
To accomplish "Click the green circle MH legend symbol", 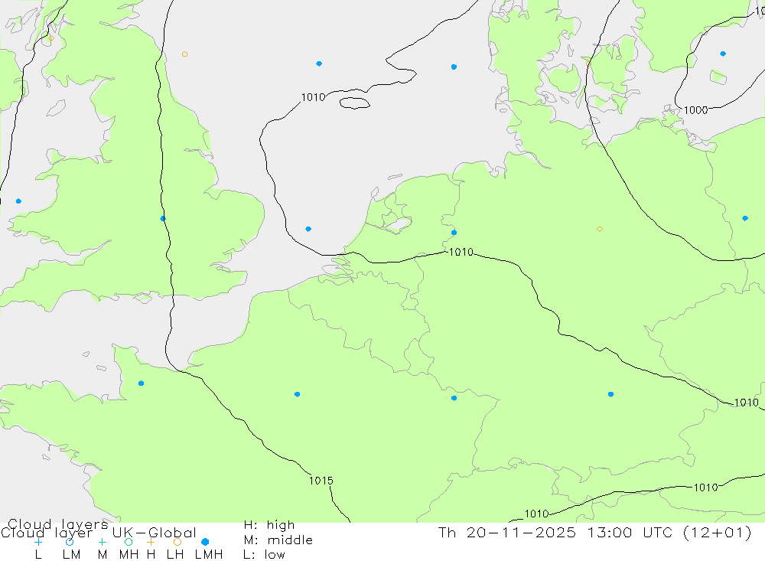I will pos(129,542).
